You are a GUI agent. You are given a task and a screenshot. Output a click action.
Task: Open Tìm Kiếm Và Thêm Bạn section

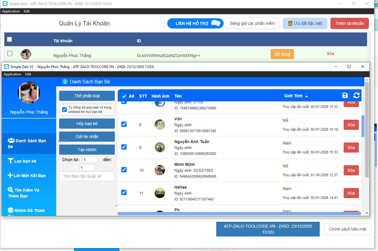pos(29,193)
